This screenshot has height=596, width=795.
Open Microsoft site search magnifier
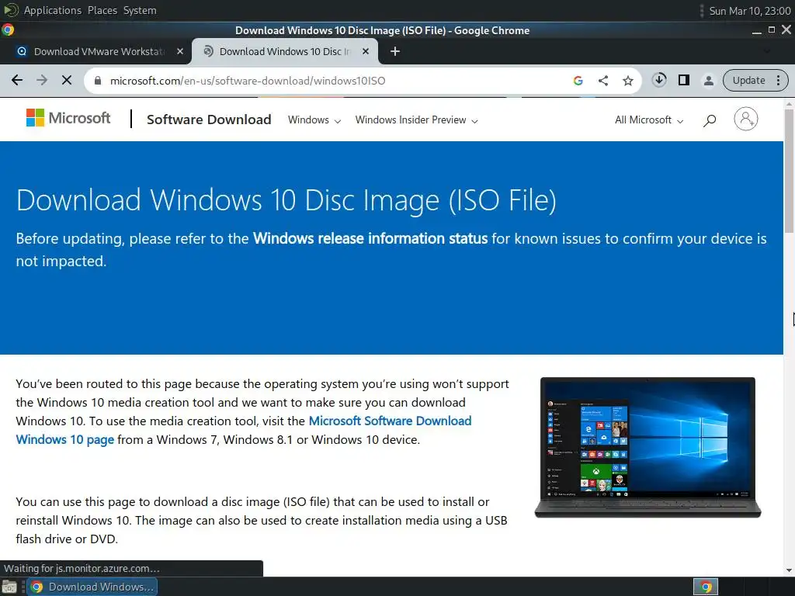click(x=710, y=120)
